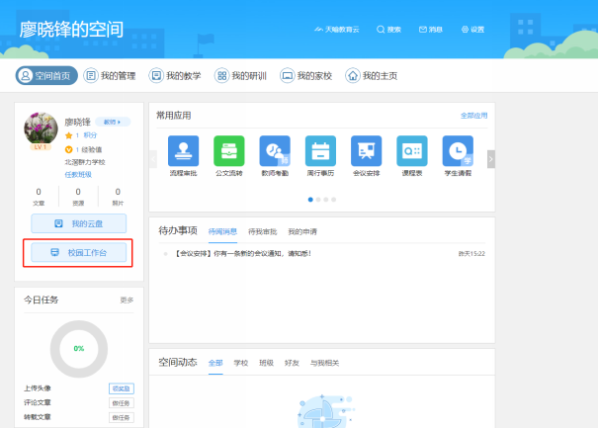Viewport: 598px width, 429px height.
Task: Click the user name 廖晓锋
Action: 77,122
